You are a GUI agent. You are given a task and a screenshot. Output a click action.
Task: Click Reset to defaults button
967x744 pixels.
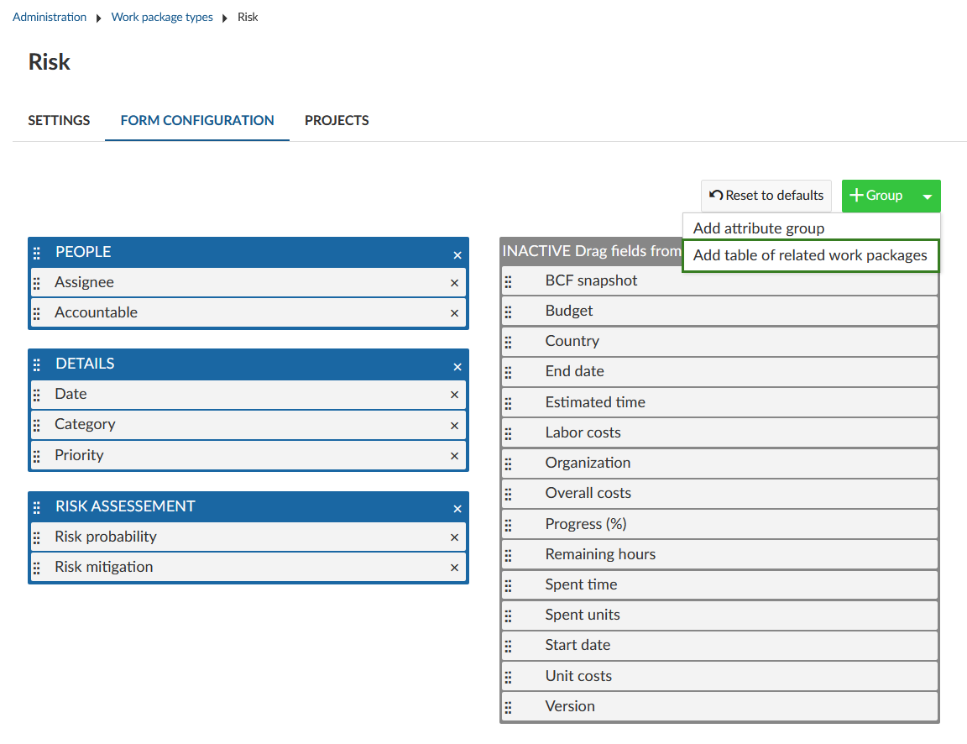click(x=766, y=196)
